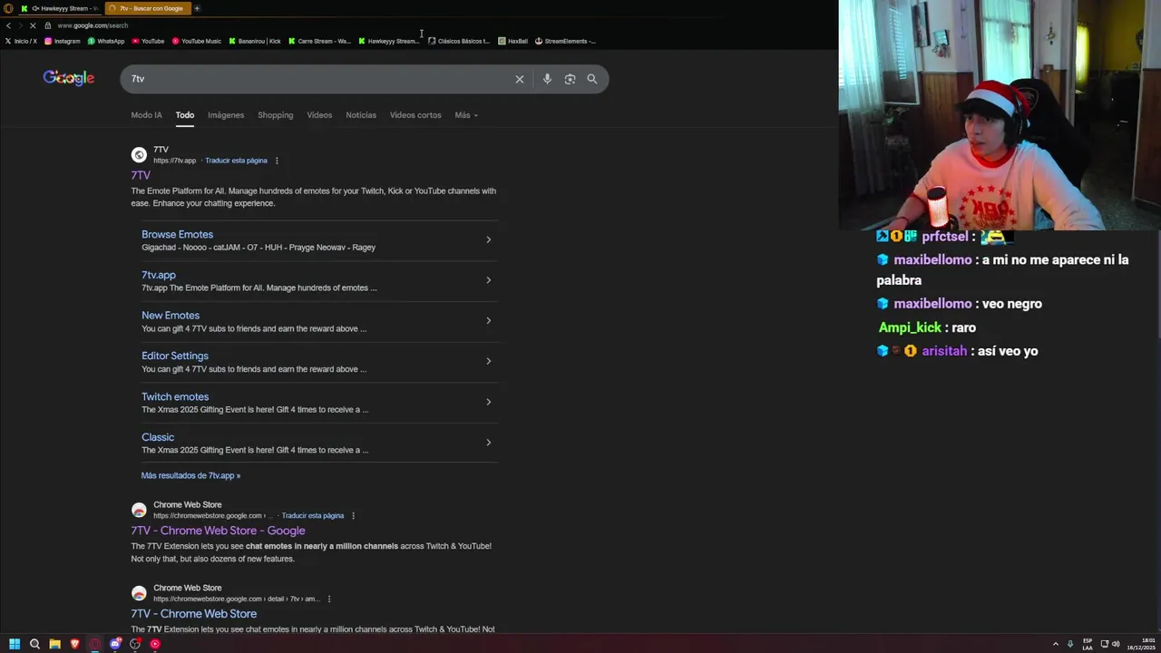Open 7TV - Chrome Web Store - Google link

click(218, 531)
